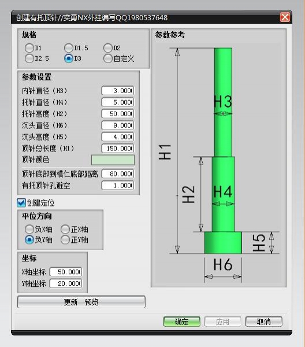Click the 托针高度 (H2) input field
305x347 pixels.
(118, 114)
